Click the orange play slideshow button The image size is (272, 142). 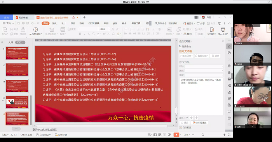[176, 135]
